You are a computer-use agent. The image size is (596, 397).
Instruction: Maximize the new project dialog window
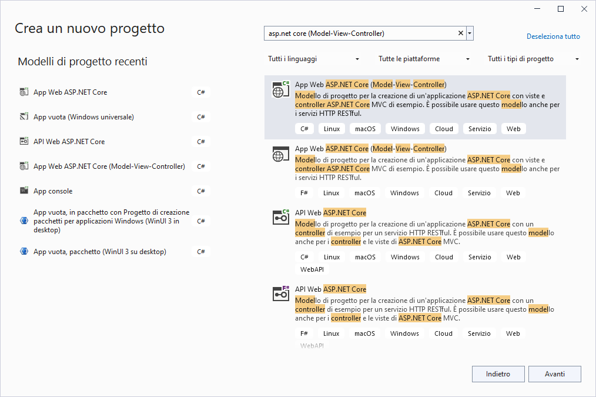(561, 9)
